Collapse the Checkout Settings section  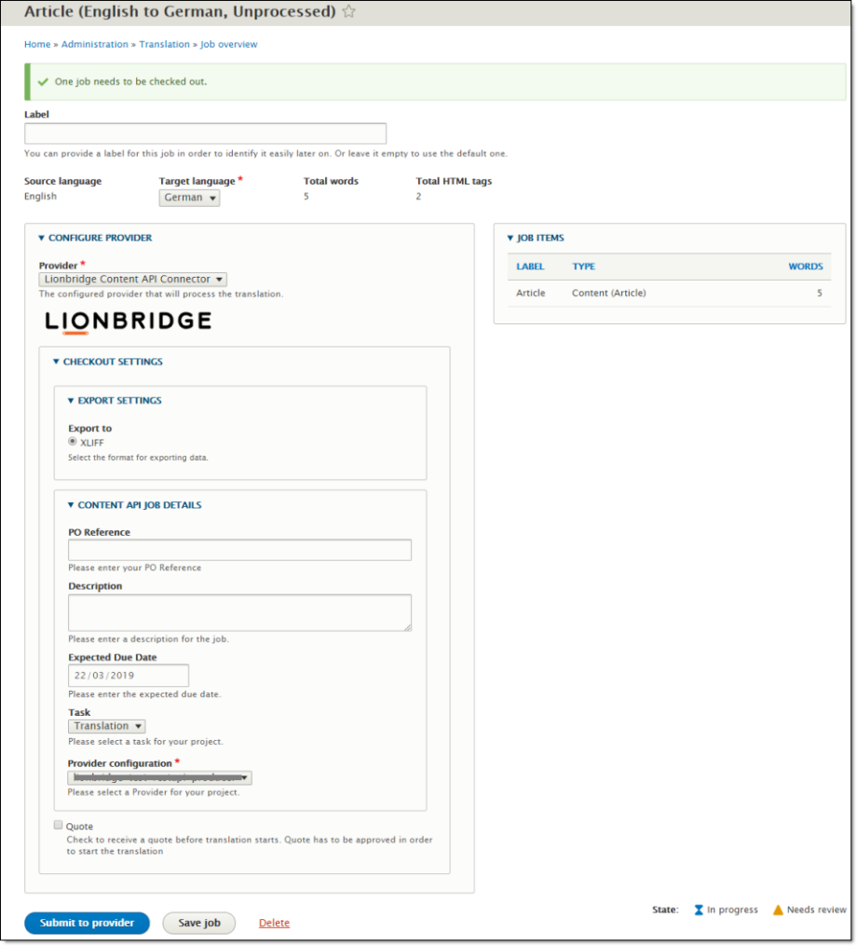point(107,362)
